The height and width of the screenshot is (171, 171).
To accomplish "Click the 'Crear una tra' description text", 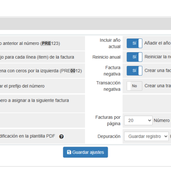I will 158,85.
